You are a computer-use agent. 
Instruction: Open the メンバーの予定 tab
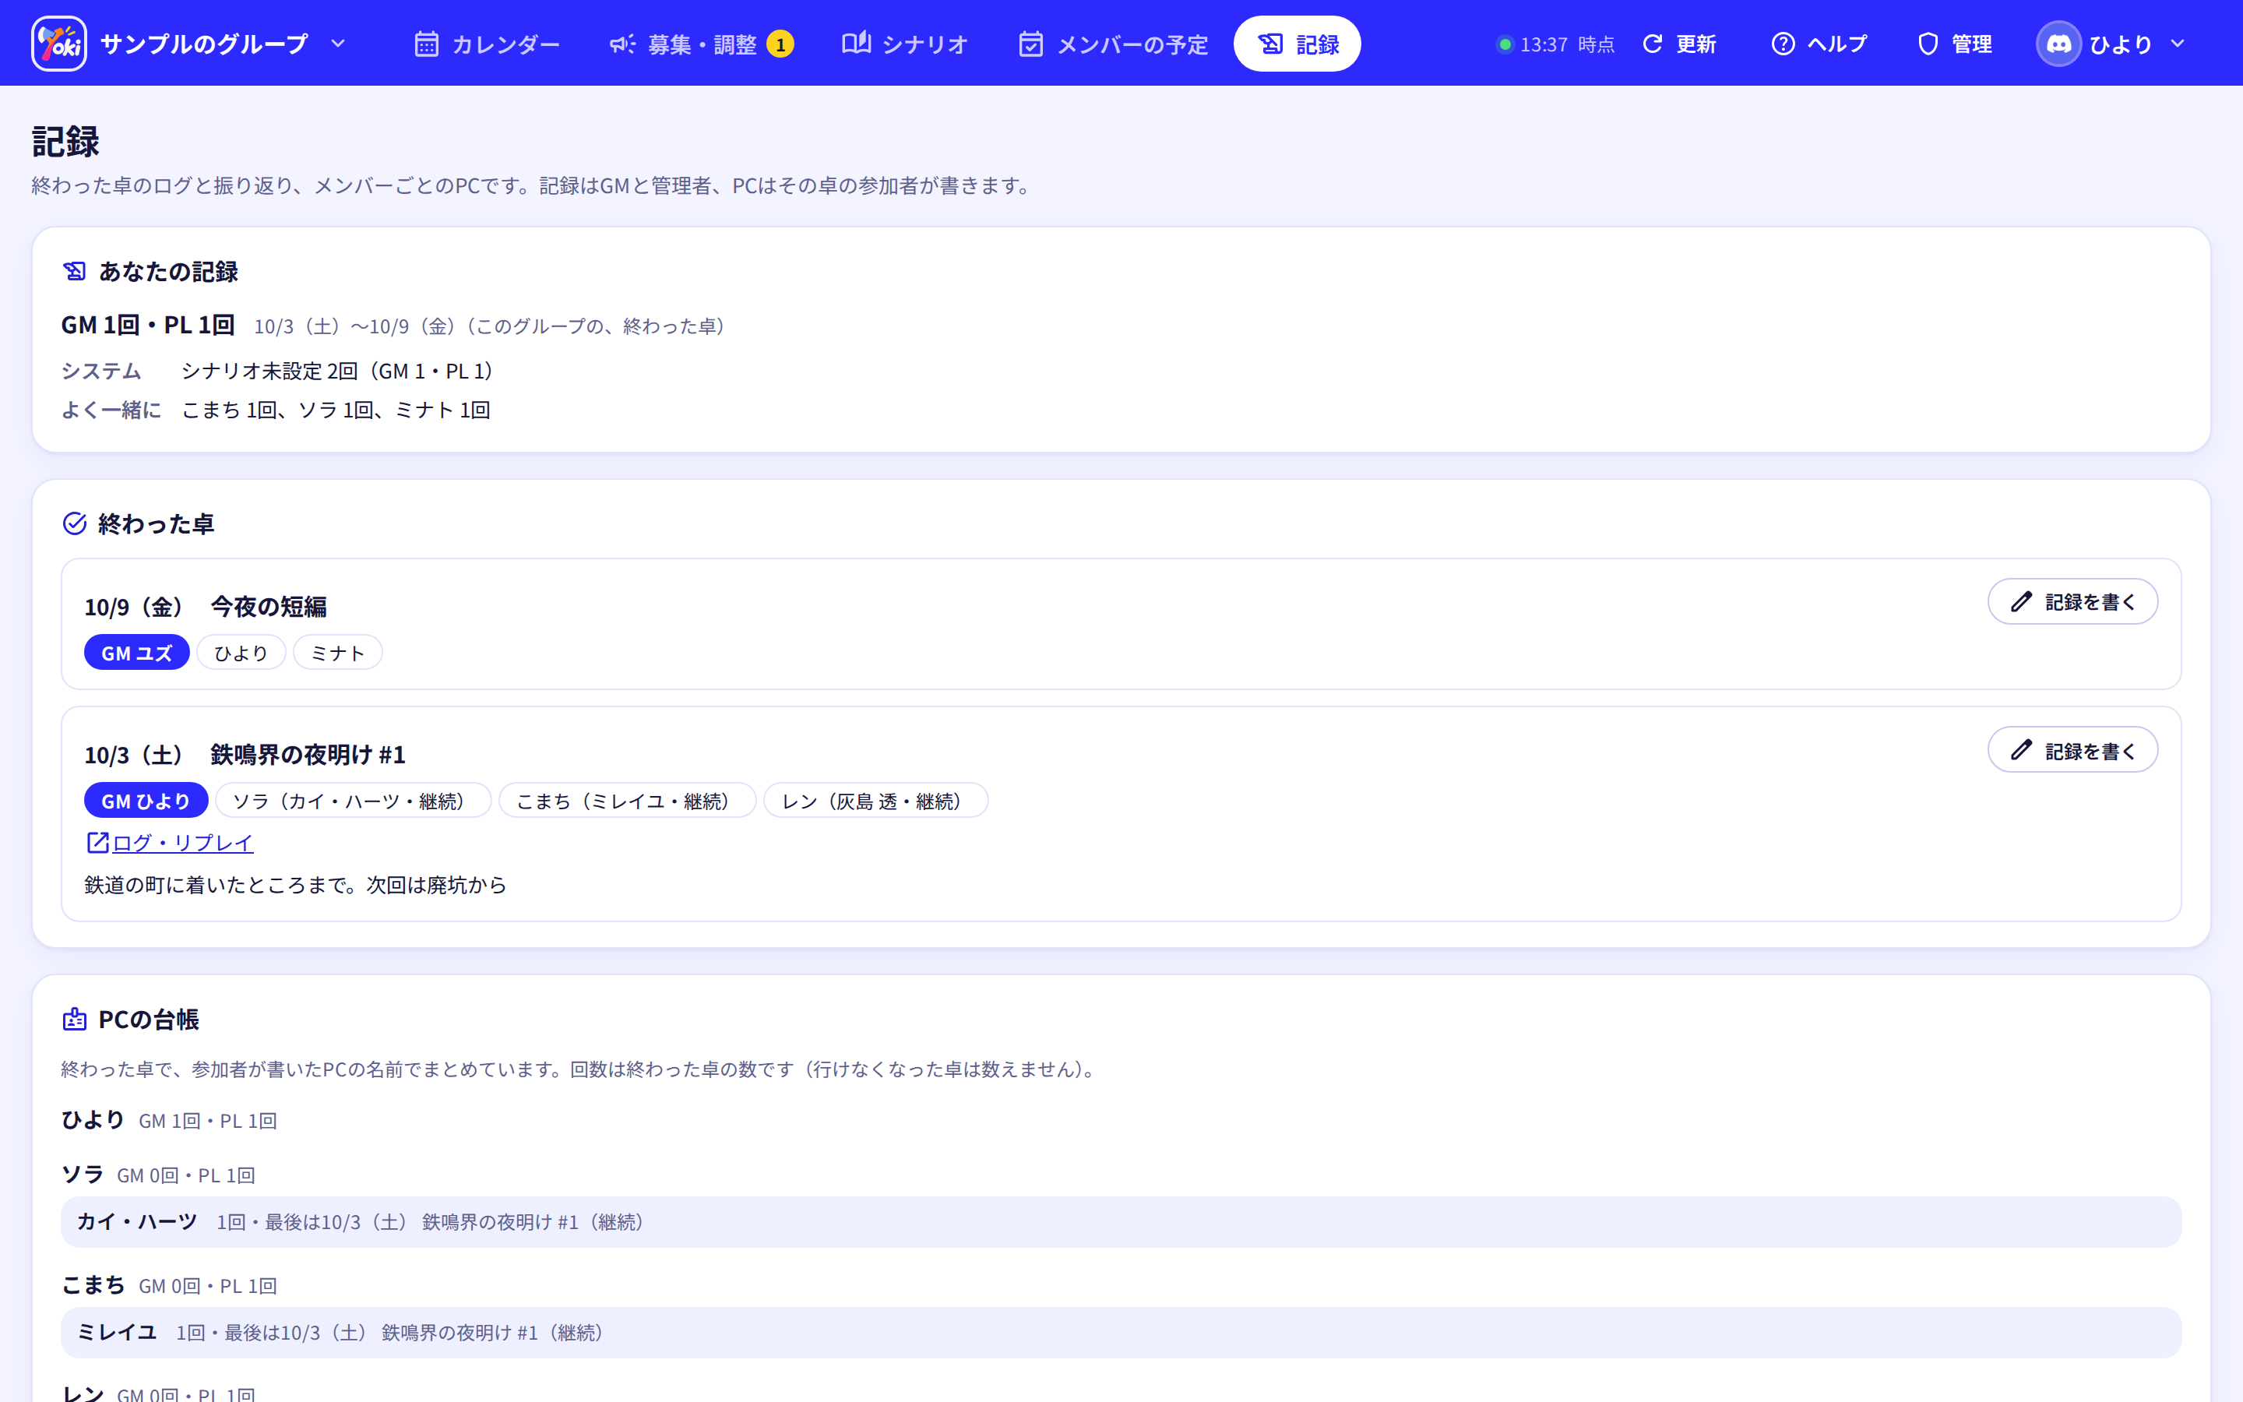[1113, 44]
